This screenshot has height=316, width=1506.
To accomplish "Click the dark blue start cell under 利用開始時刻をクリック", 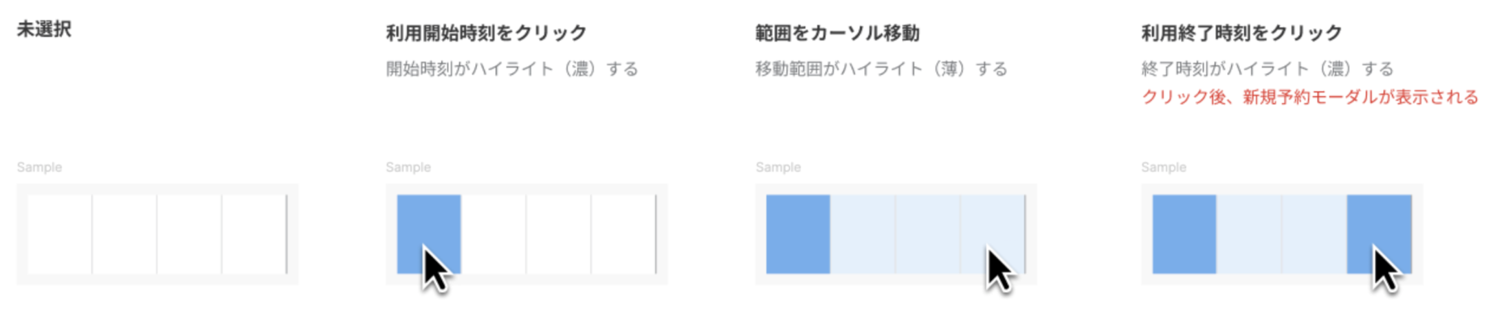I will coord(429,234).
